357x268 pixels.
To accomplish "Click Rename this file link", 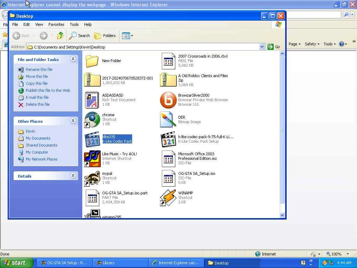I will pos(39,69).
